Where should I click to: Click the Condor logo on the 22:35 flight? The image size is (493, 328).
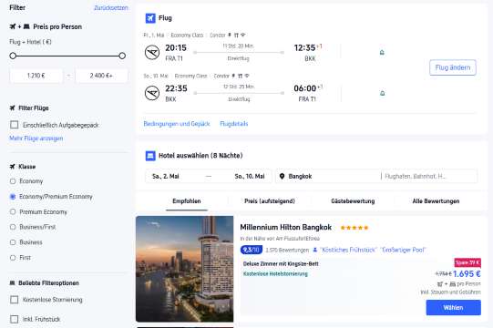152,93
